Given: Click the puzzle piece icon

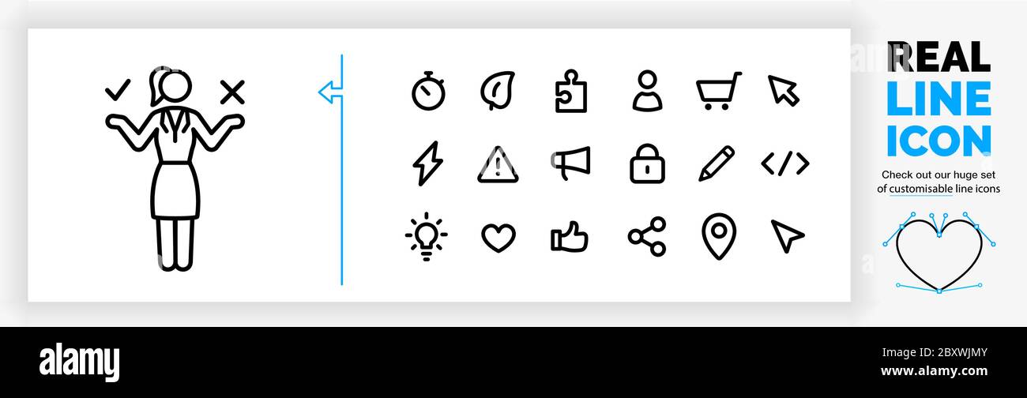Looking at the screenshot, I should click(570, 92).
